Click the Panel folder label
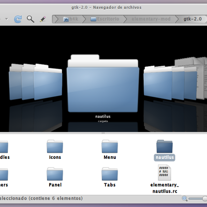The image size is (207, 207). pyautogui.click(x=55, y=185)
